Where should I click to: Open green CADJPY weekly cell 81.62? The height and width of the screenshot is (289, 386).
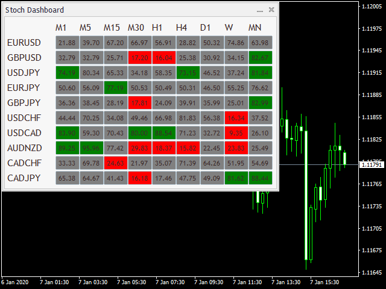[236, 178]
